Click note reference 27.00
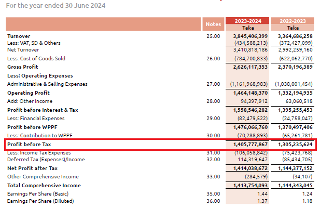320x208 pixels. click(x=213, y=84)
